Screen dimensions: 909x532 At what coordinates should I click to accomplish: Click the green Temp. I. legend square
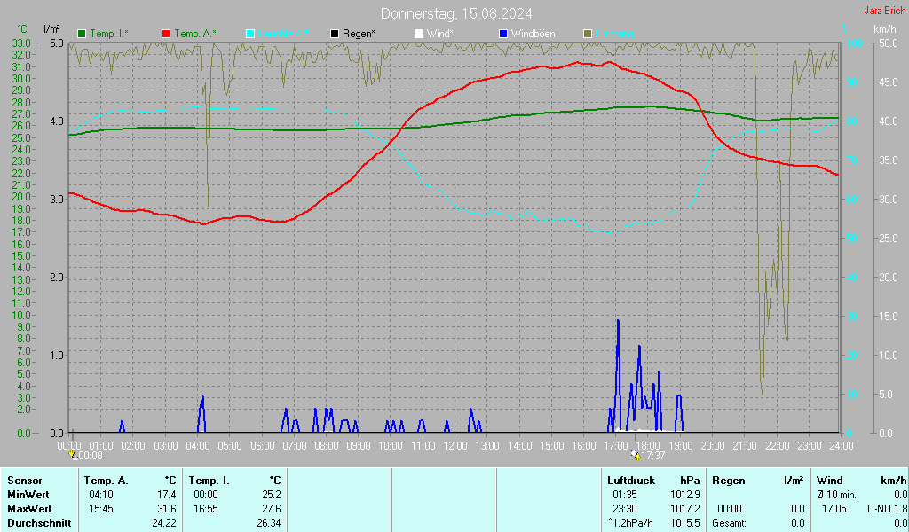(x=83, y=34)
